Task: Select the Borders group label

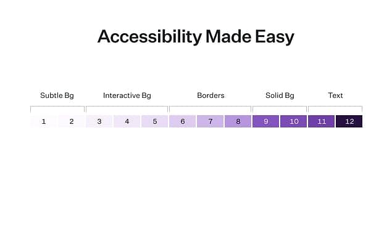Action: (x=211, y=95)
